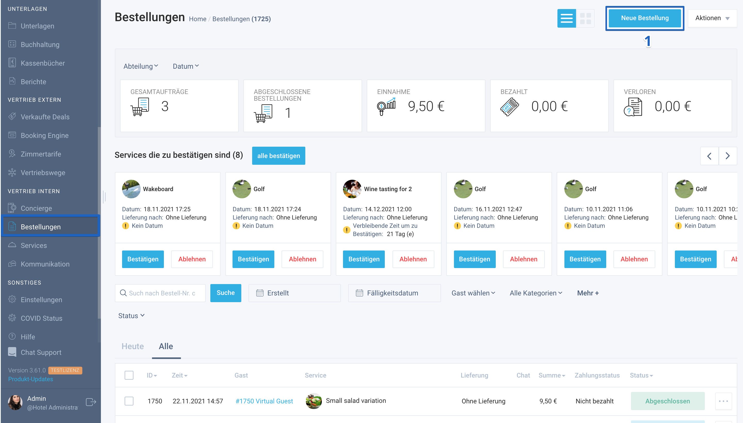The width and height of the screenshot is (743, 423).
Task: Click the calendar icon in Erstellt field
Action: (x=260, y=293)
